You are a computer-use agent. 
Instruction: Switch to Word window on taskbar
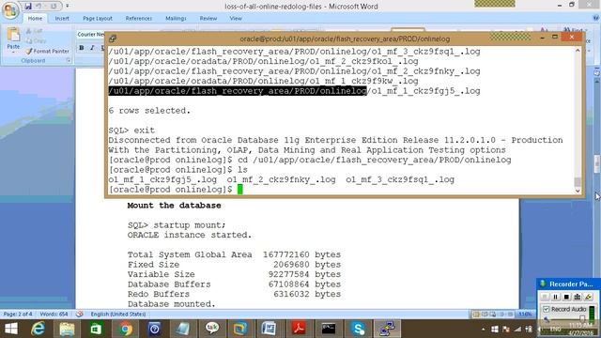(x=269, y=329)
